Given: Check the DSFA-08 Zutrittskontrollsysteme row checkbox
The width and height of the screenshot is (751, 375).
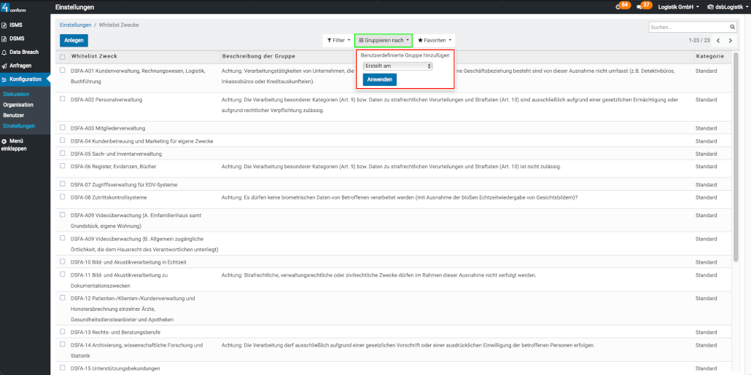Looking at the screenshot, I should pos(63,197).
